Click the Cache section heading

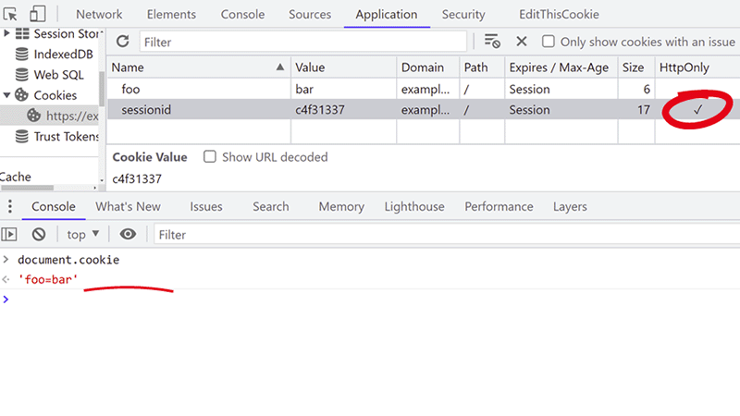pos(16,177)
